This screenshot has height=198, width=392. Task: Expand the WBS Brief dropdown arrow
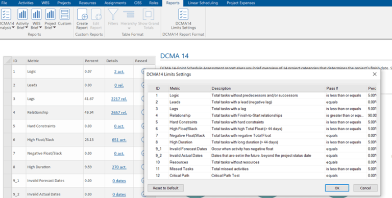coord(40,28)
